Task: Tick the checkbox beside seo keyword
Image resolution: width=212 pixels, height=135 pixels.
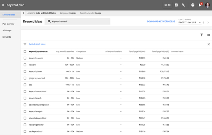Action: click(x=25, y=85)
